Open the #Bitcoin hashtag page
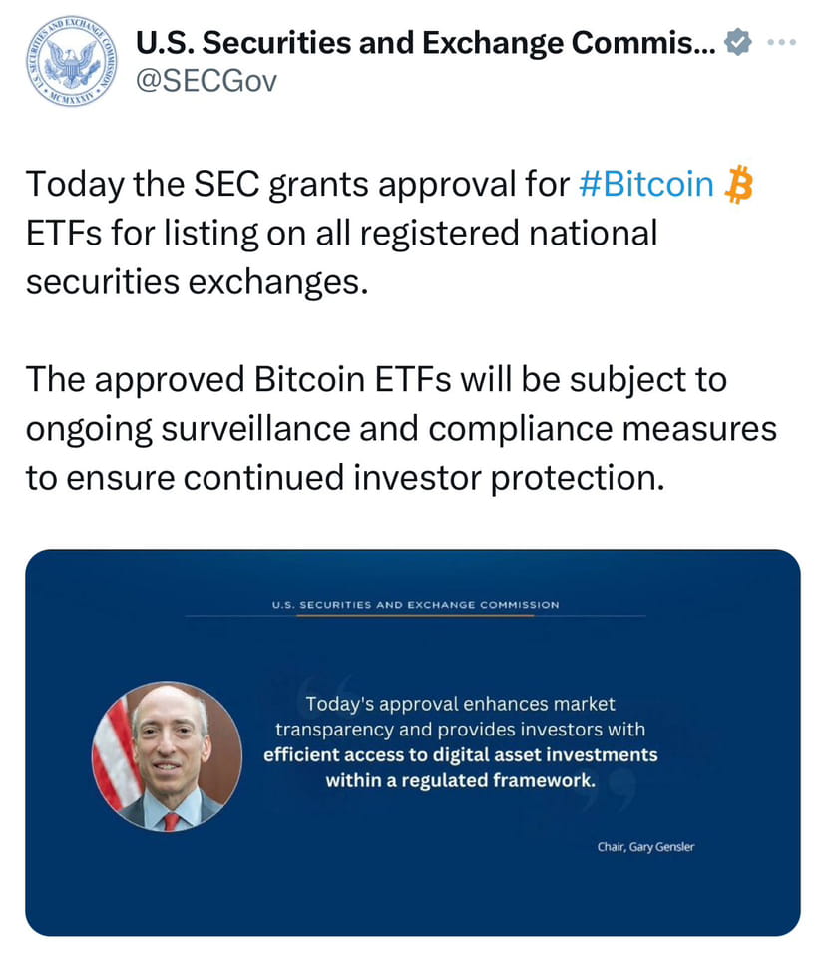826x980 pixels. (645, 183)
